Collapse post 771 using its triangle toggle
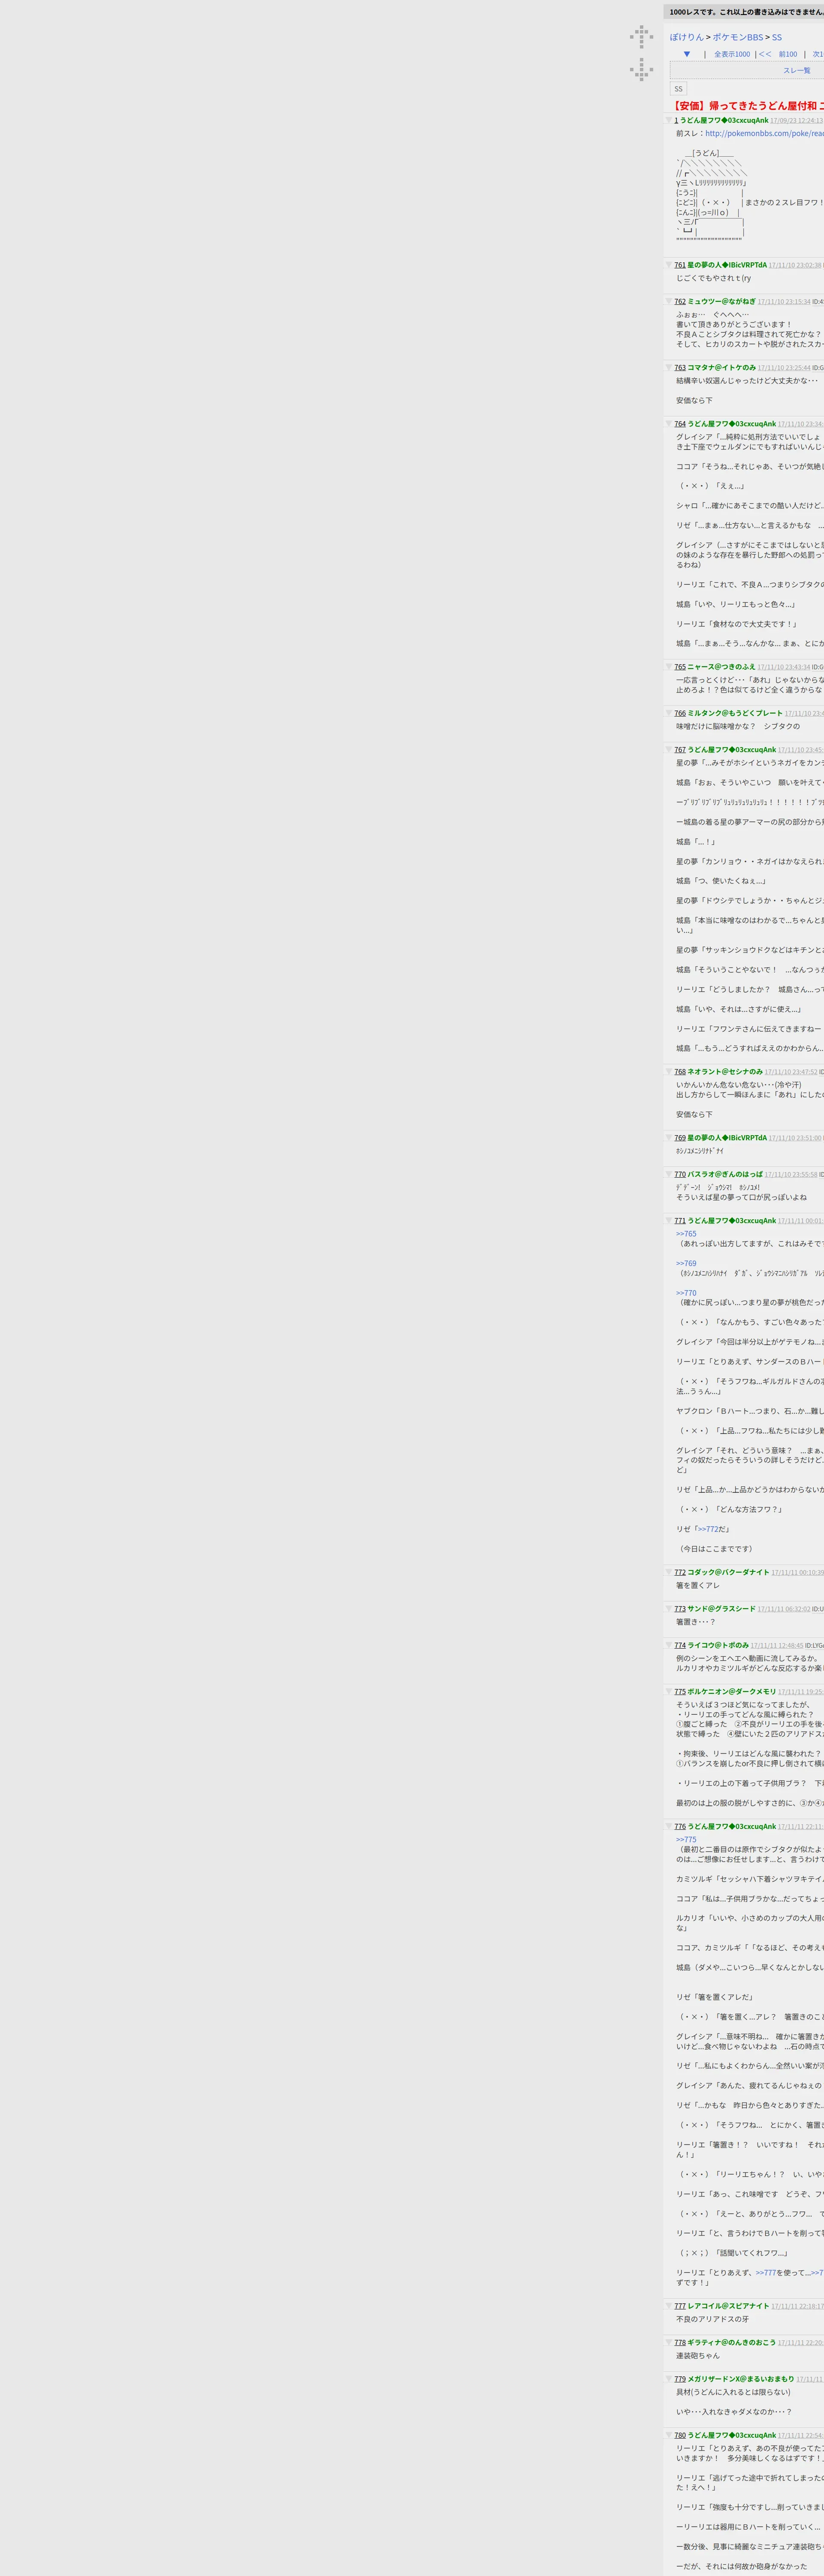824x2576 pixels. 670,1220
